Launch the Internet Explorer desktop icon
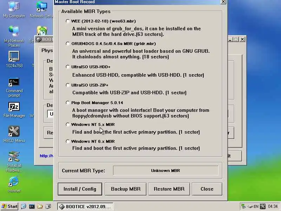The image size is (281, 211). [x=14, y=184]
